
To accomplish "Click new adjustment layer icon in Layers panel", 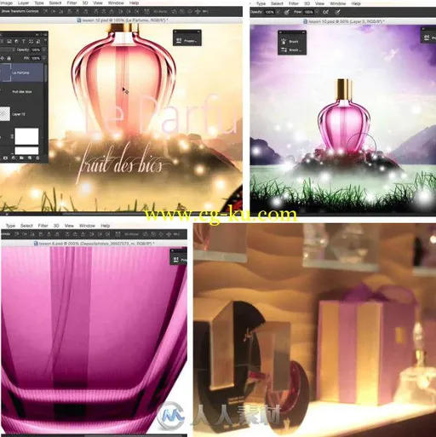I will 14,158.
